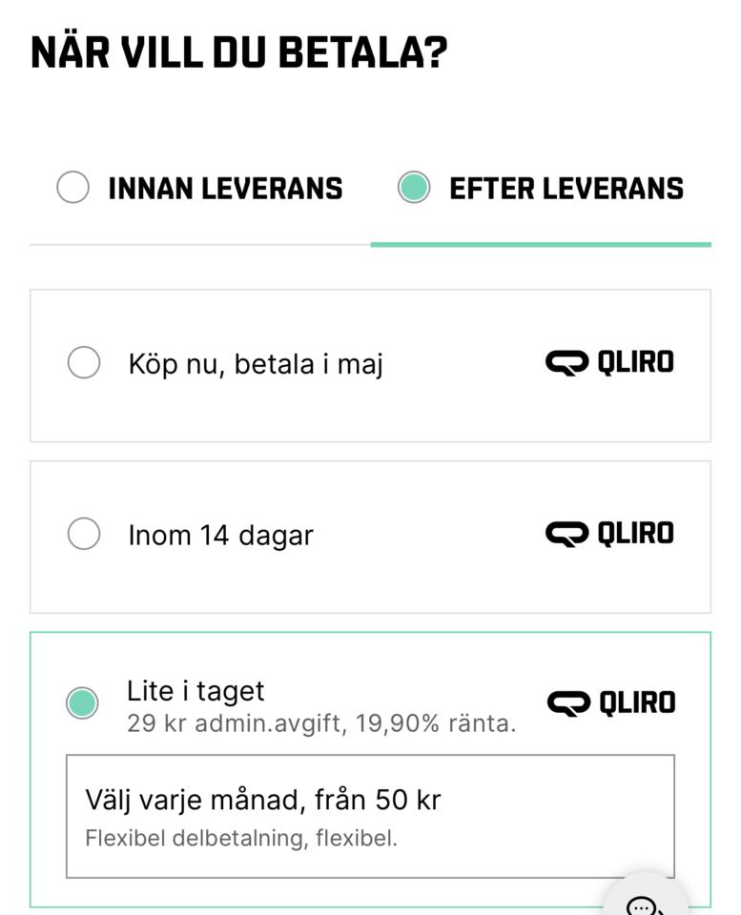The width and height of the screenshot is (741, 915).
Task: Click "Flexibel delbetalning, flexibel." description text
Action: click(241, 839)
